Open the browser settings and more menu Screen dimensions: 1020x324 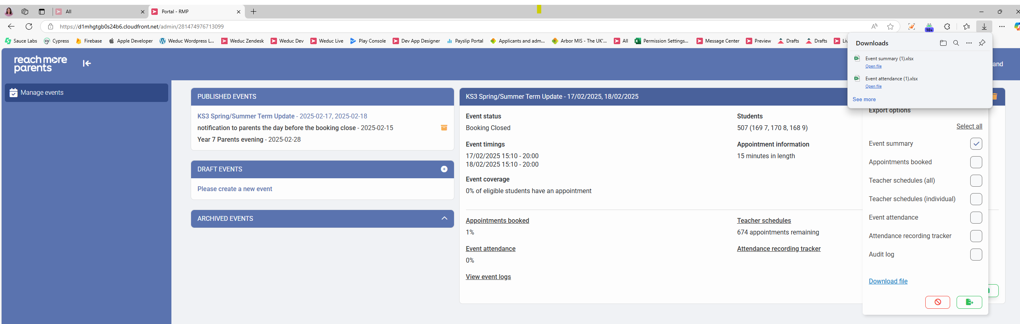click(x=1002, y=26)
